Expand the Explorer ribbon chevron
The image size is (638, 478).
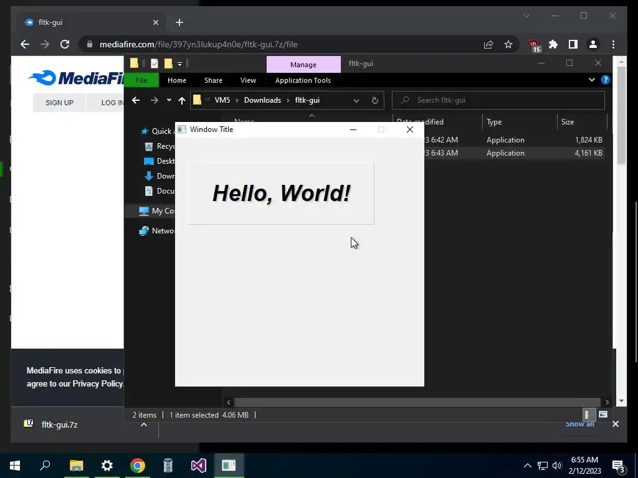[x=592, y=80]
